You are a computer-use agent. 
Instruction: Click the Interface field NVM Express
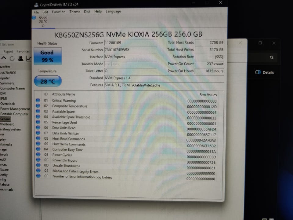click(130, 57)
